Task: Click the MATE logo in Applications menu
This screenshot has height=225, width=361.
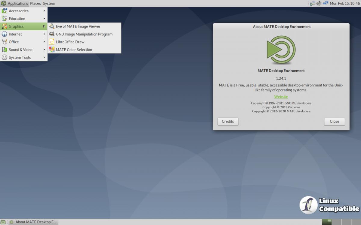Action: 4,3
